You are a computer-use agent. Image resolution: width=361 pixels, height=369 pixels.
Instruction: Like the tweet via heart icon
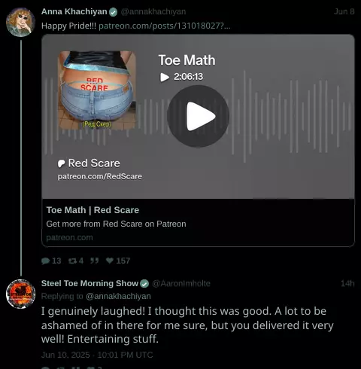tap(110, 261)
